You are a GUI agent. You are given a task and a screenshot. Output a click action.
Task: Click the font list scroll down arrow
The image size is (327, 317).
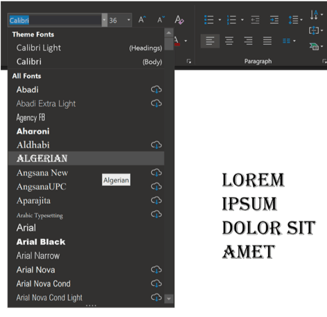[169, 298]
